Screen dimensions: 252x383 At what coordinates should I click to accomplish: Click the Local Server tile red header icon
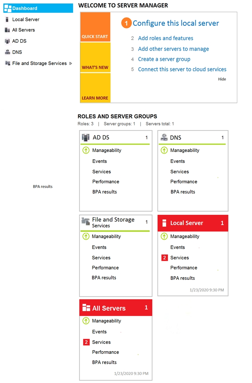coord(164,223)
